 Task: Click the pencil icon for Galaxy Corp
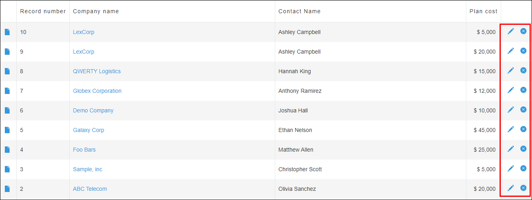[511, 129]
